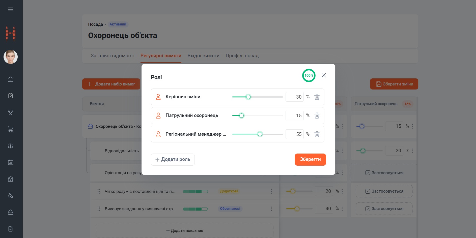The height and width of the screenshot is (238, 476).
Task: Click Додати показник link
Action: (185, 231)
